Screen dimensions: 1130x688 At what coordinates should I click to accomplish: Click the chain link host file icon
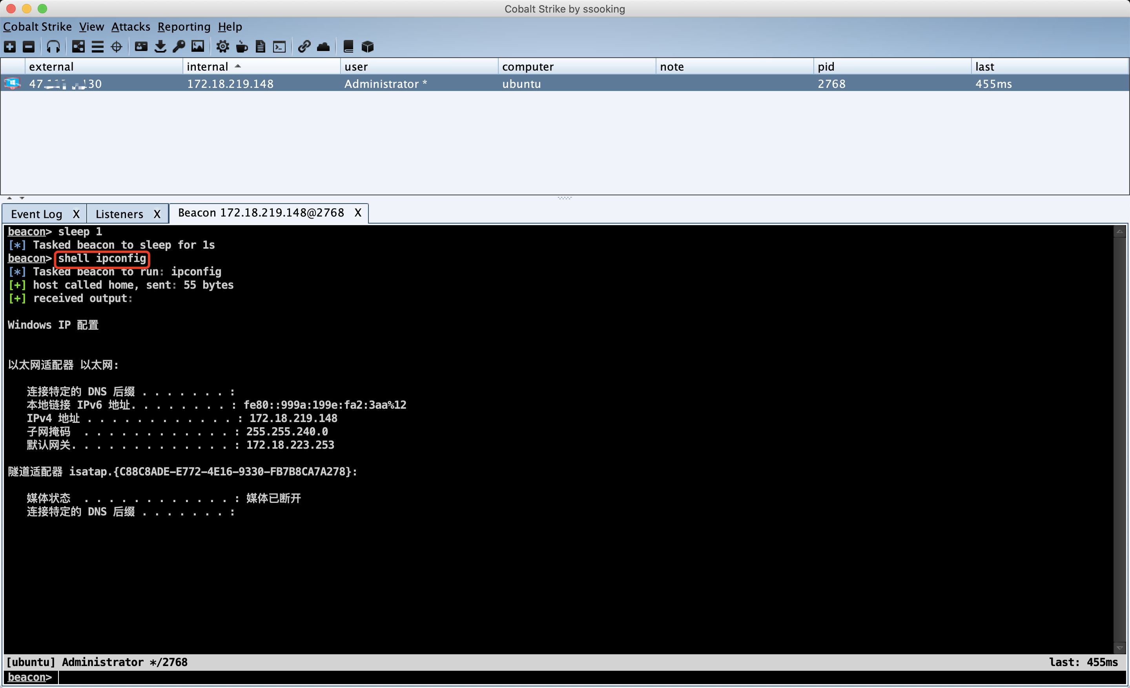304,47
